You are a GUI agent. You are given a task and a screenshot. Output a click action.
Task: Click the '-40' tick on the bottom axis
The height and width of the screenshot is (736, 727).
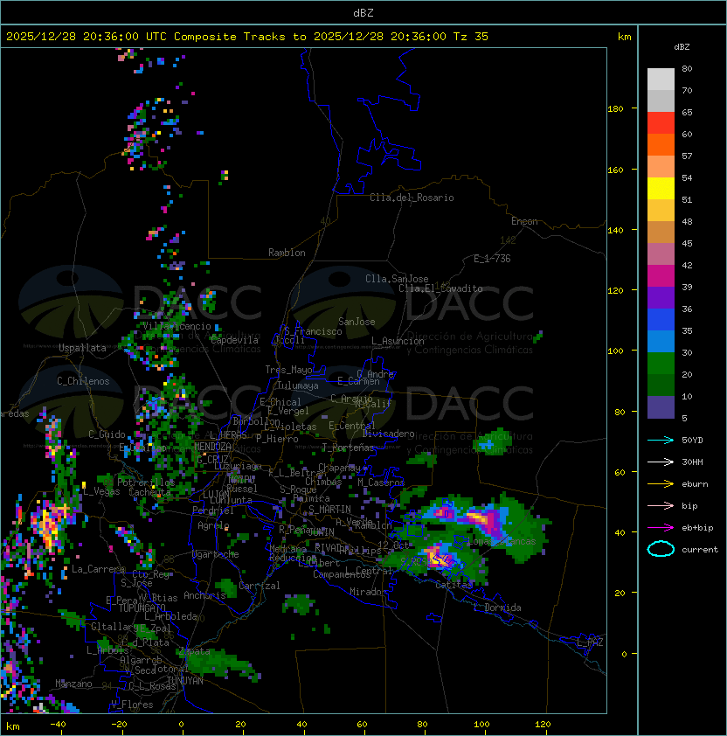[58, 725]
